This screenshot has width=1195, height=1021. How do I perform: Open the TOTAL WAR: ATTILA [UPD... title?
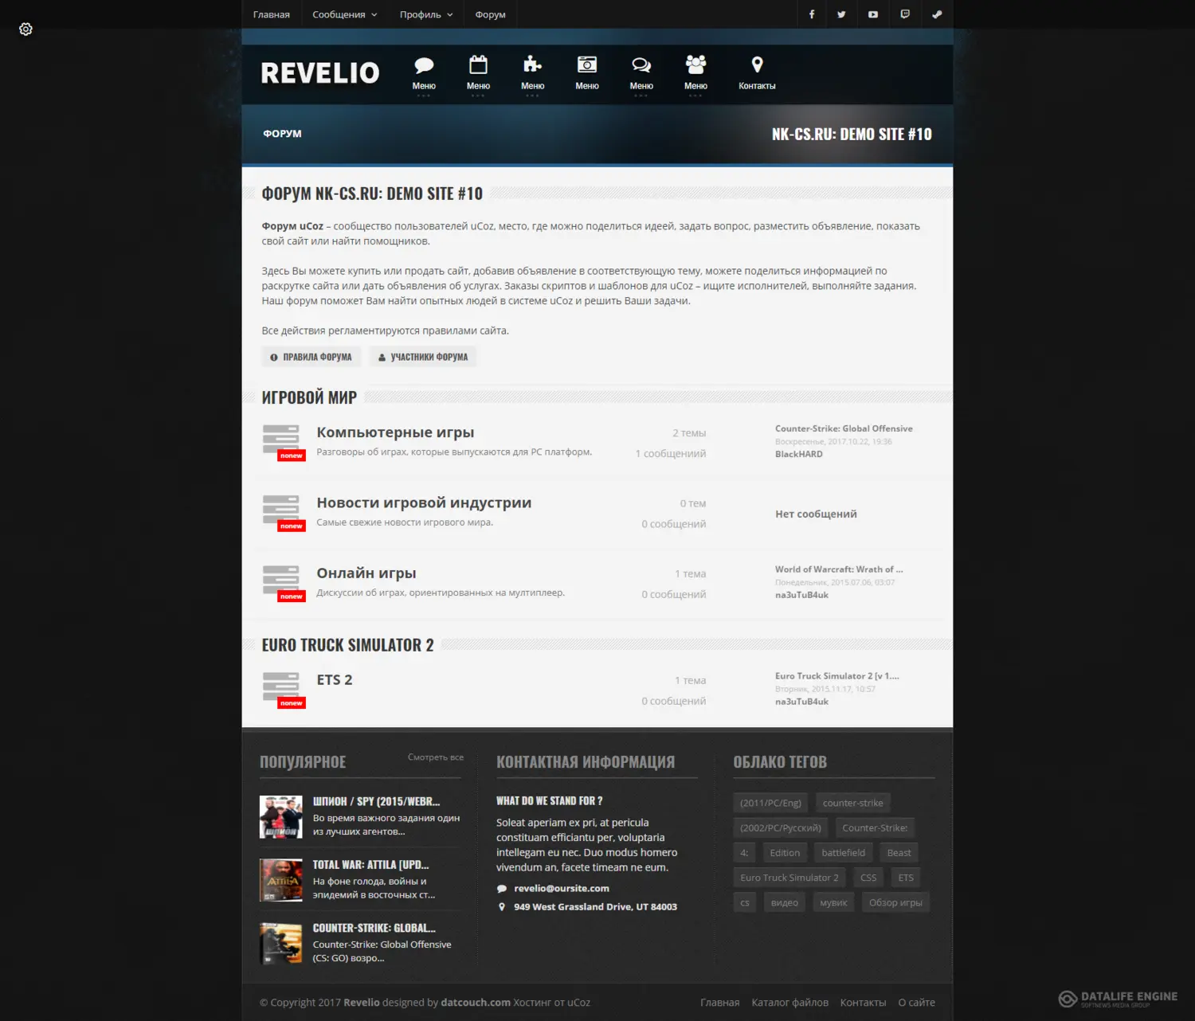point(370,865)
